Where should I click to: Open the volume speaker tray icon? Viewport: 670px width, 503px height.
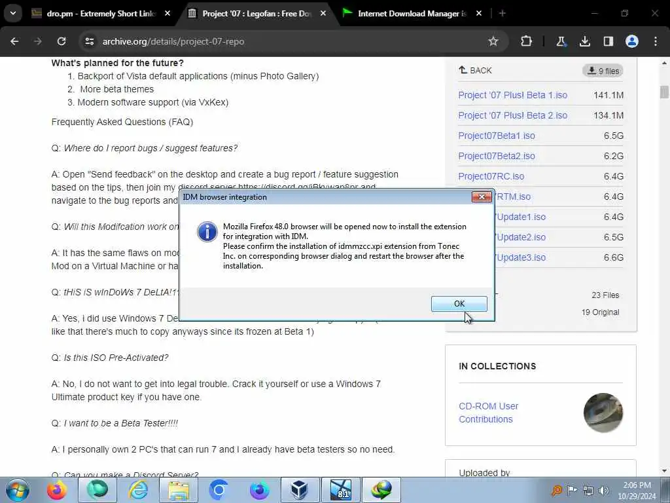pos(604,490)
